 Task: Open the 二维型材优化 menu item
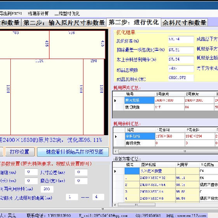(x=67, y=14)
